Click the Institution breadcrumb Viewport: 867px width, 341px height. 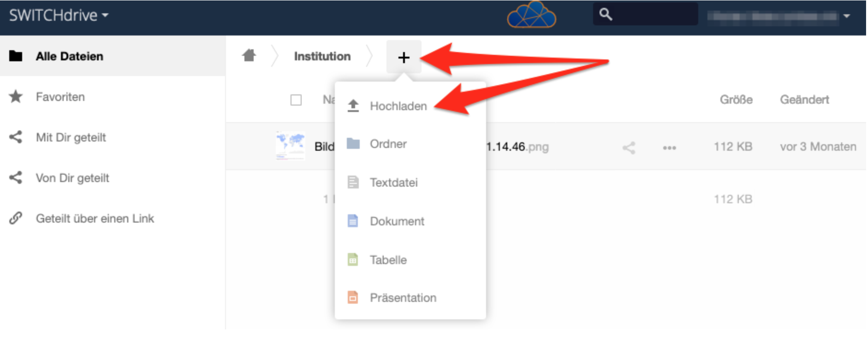322,56
